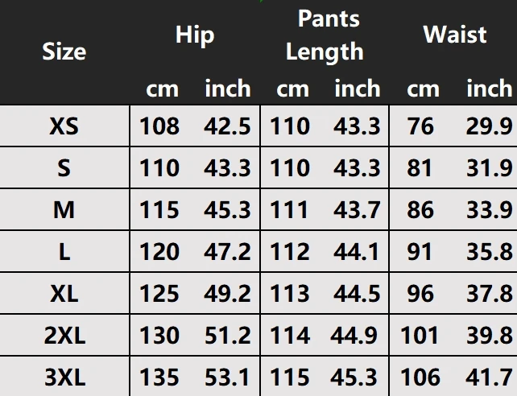Select the L size row label
The width and height of the screenshot is (517, 396).
64,252
